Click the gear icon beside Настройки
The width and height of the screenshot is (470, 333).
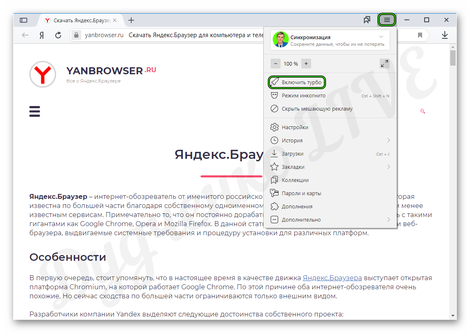pos(274,127)
